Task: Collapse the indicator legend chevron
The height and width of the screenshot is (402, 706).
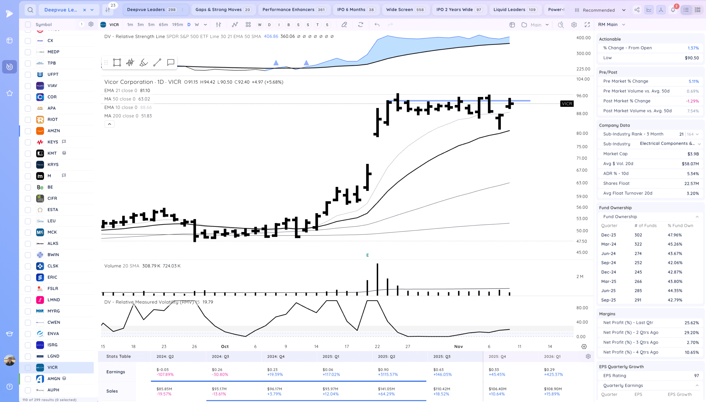Action: tap(109, 124)
